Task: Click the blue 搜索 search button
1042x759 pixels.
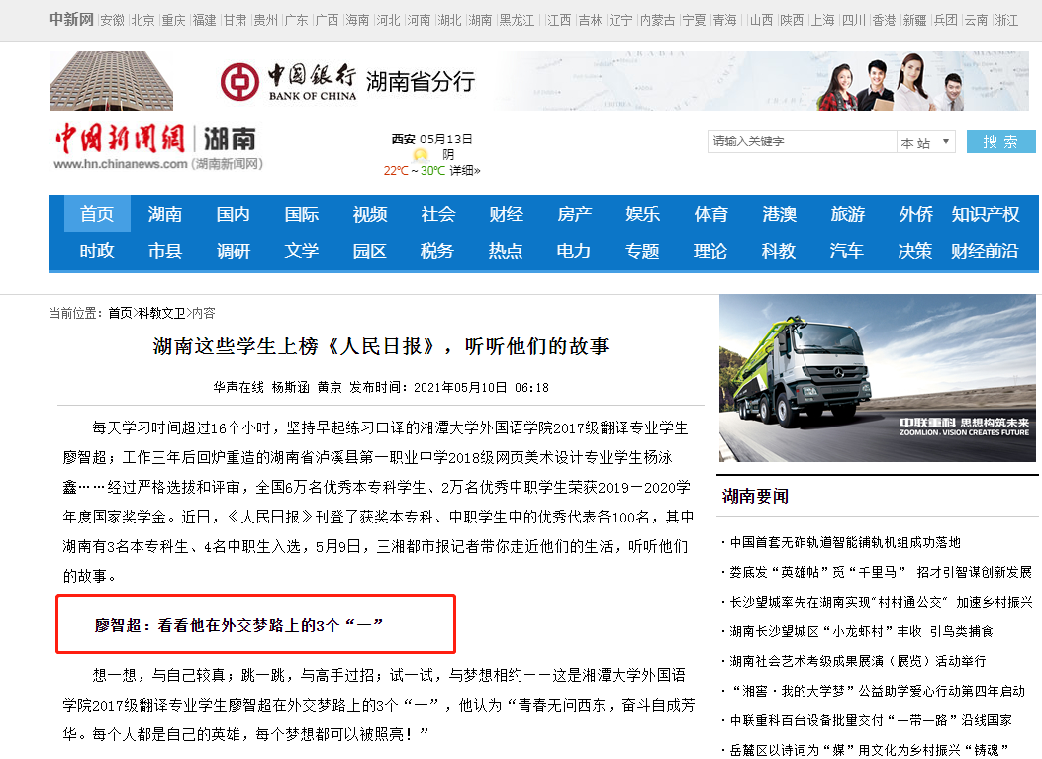Action: coord(1000,142)
